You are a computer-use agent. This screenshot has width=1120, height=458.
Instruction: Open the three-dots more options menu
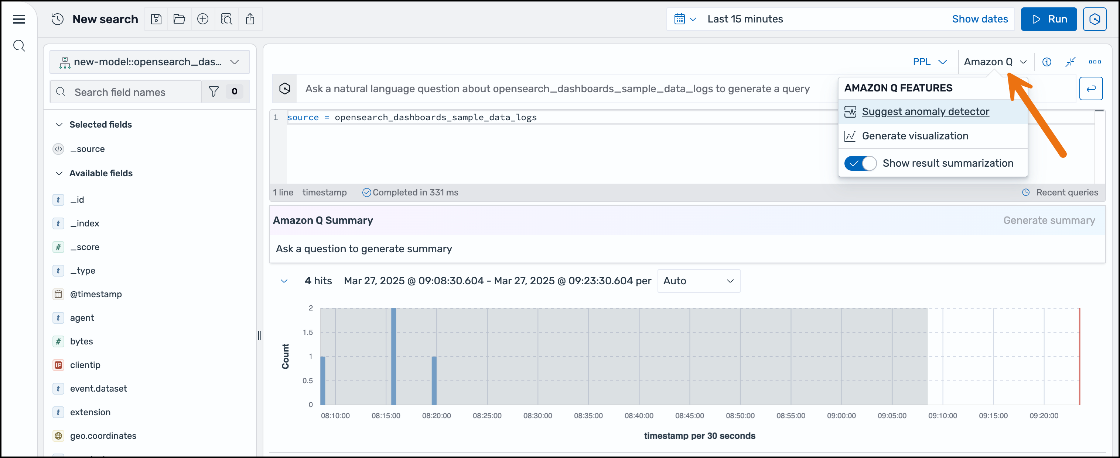pyautogui.click(x=1095, y=62)
